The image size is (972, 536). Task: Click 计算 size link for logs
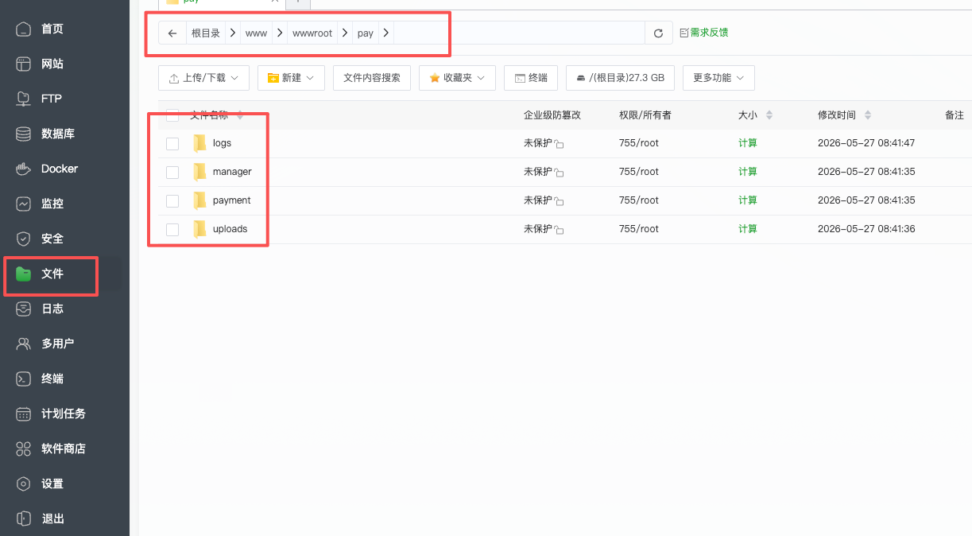click(x=748, y=143)
